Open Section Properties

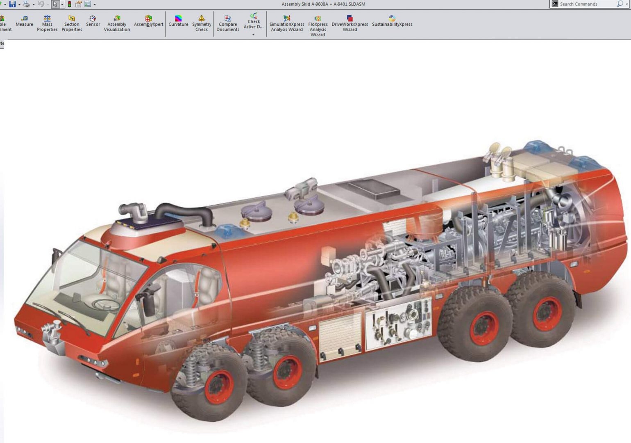point(72,23)
